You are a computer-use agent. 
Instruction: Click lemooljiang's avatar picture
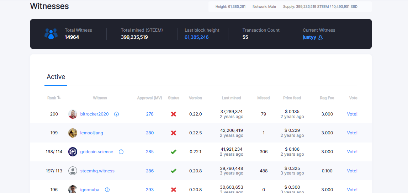73,133
